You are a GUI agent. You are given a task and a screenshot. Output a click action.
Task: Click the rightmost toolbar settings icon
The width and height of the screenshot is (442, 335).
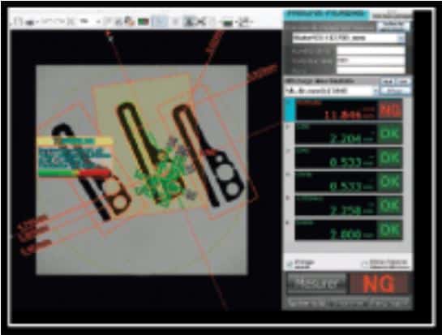[x=245, y=22]
